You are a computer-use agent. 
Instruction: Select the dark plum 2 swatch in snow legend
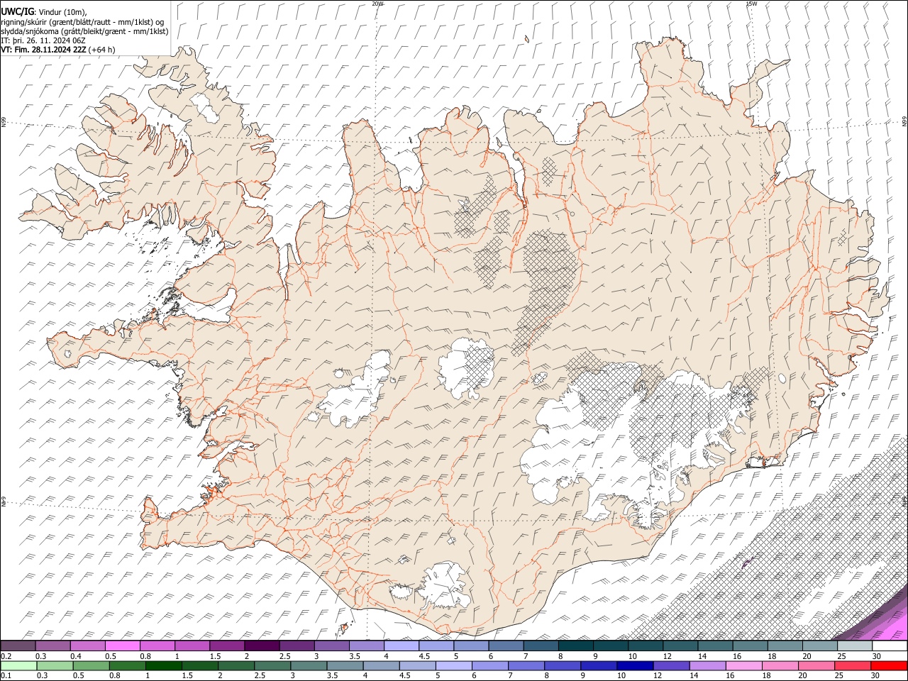point(262,646)
